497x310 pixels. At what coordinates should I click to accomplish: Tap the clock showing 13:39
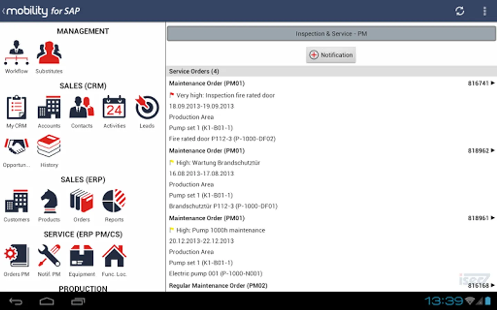point(444,301)
